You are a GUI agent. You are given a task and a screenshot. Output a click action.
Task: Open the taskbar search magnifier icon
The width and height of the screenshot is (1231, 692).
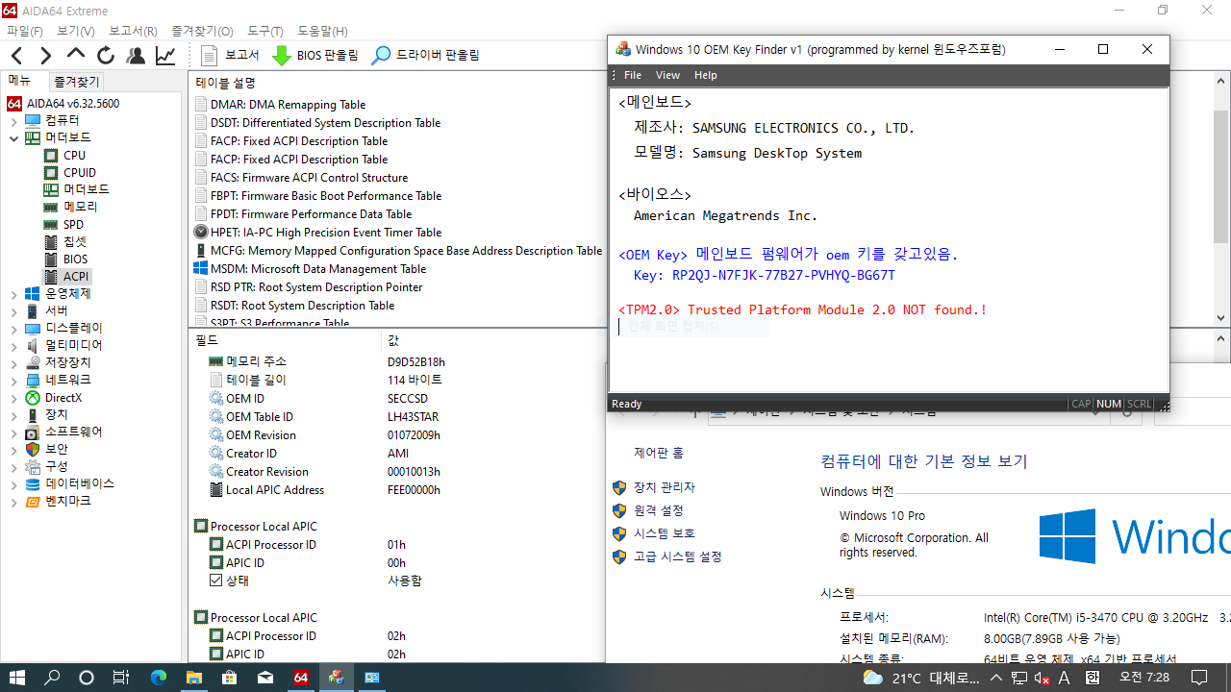point(52,678)
